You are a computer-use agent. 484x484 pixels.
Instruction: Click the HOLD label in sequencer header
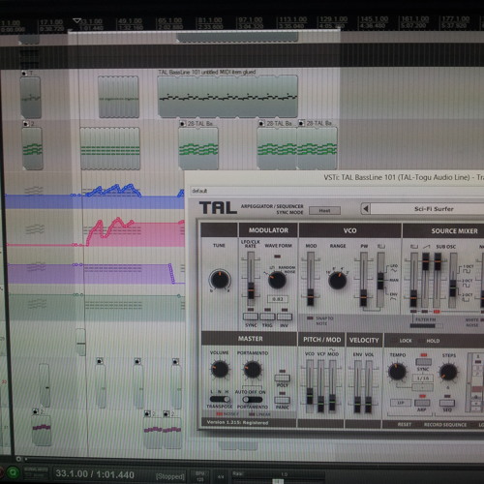433,341
